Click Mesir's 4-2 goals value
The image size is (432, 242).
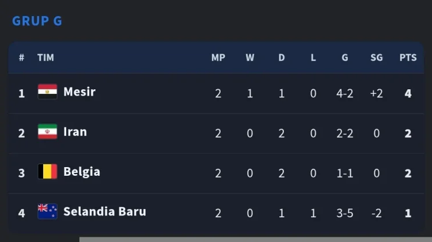point(344,93)
